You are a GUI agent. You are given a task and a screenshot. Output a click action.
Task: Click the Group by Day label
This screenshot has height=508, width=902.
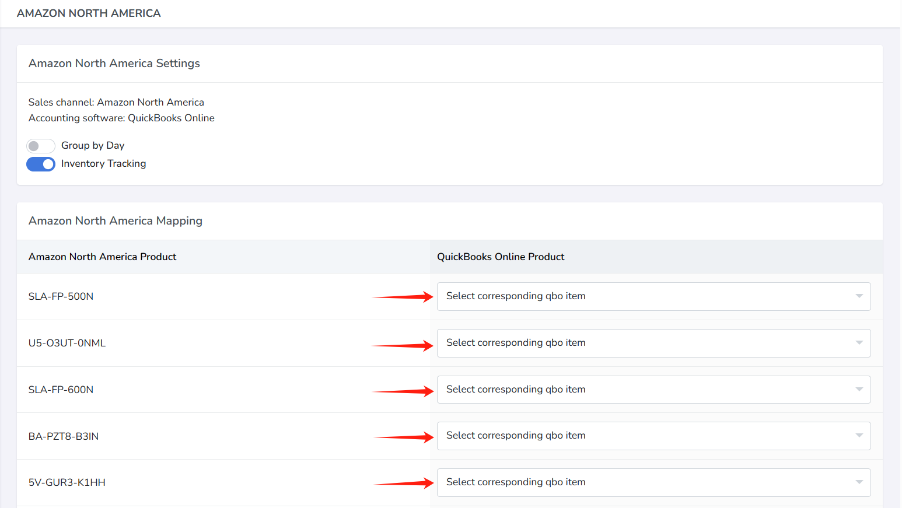point(93,145)
